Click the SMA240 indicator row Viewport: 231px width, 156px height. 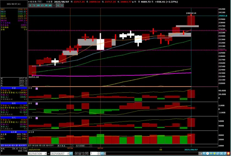pyautogui.click(x=14, y=20)
